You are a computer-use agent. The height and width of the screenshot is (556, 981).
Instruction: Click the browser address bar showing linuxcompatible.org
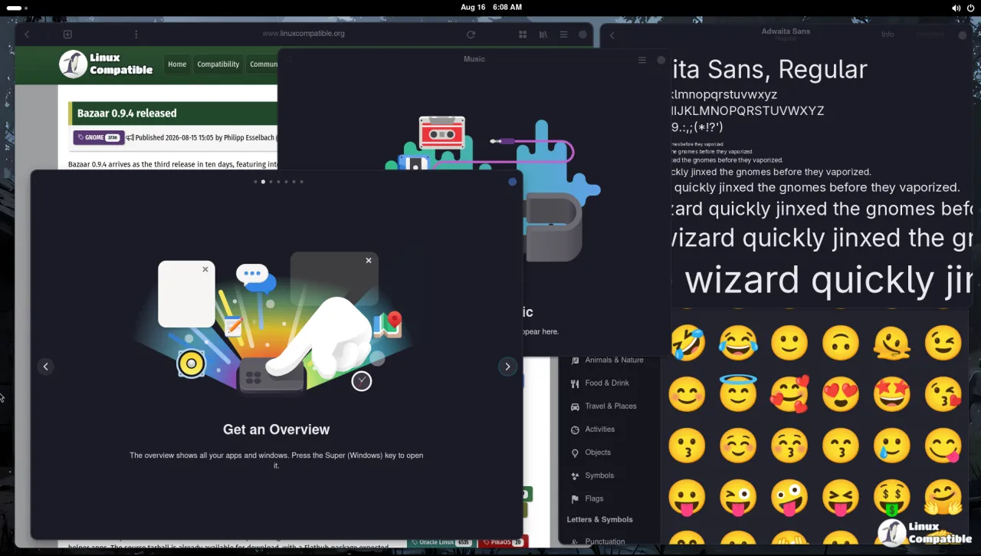pos(303,35)
